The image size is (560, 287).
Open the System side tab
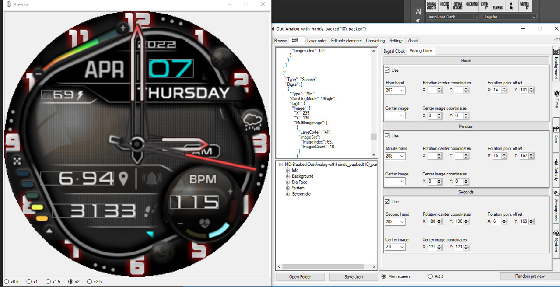click(556, 241)
